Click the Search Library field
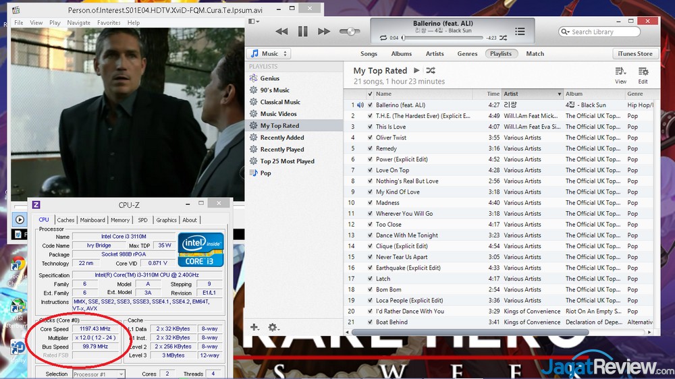Image resolution: width=675 pixels, height=379 pixels. [602, 32]
